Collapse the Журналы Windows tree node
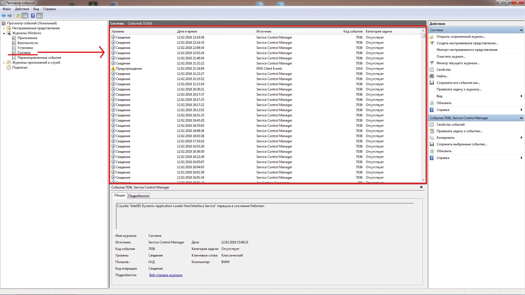The width and height of the screenshot is (525, 295). (x=4, y=33)
